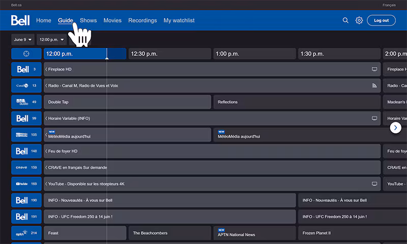The height and width of the screenshot is (244, 407).
Task: Select Bell channel 3 logo
Action: pyautogui.click(x=26, y=69)
